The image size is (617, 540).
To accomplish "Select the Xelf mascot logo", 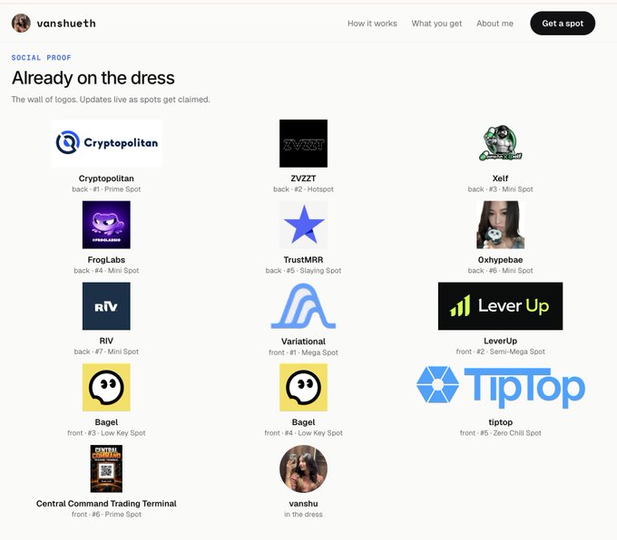I will 501,143.
